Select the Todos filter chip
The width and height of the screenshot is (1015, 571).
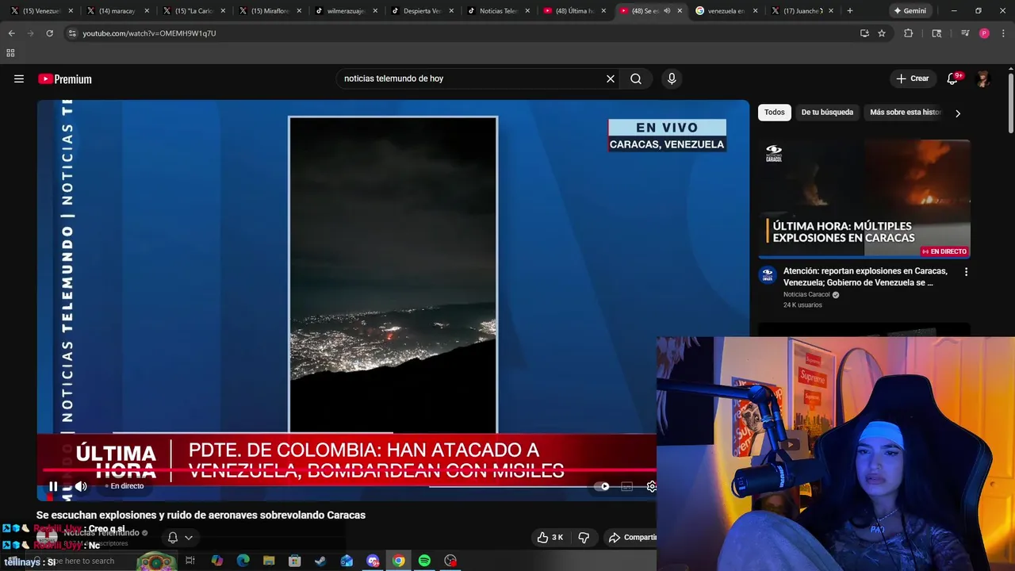pyautogui.click(x=775, y=112)
